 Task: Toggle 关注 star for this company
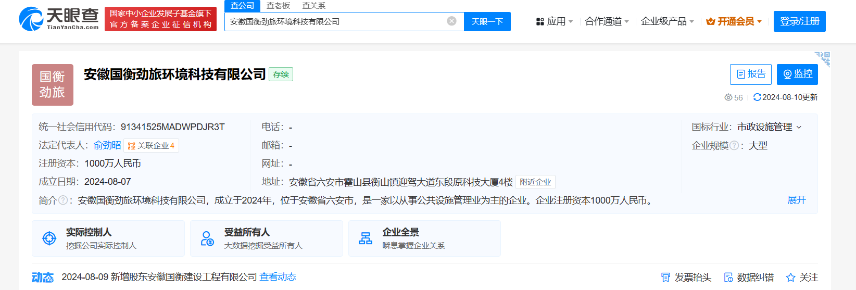(802, 278)
